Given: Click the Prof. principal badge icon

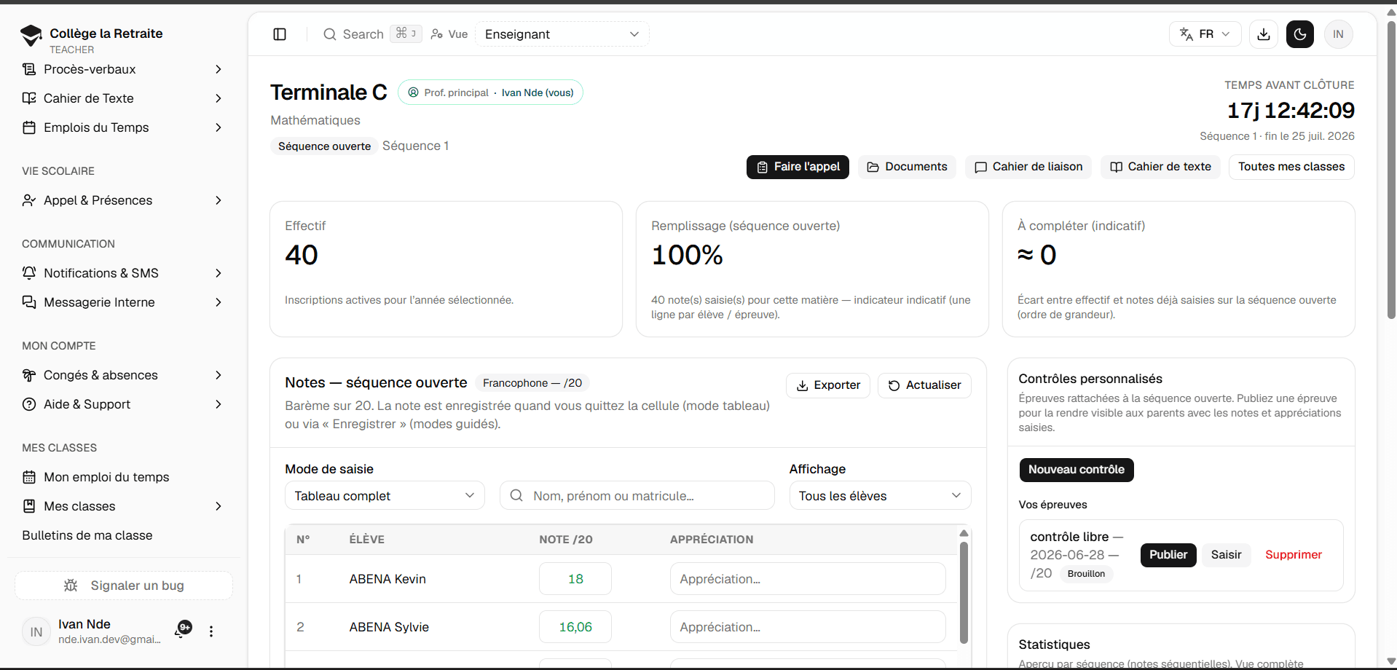Looking at the screenshot, I should (413, 92).
